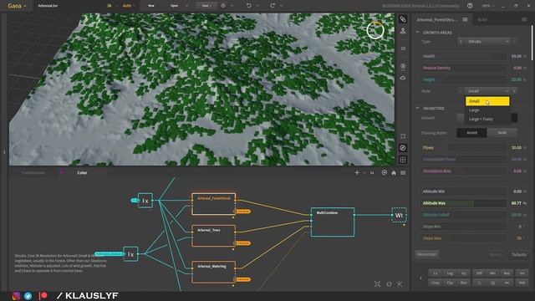Click the cloud atmosphere icon in viewport sidebar
The image size is (535, 301).
click(x=403, y=78)
